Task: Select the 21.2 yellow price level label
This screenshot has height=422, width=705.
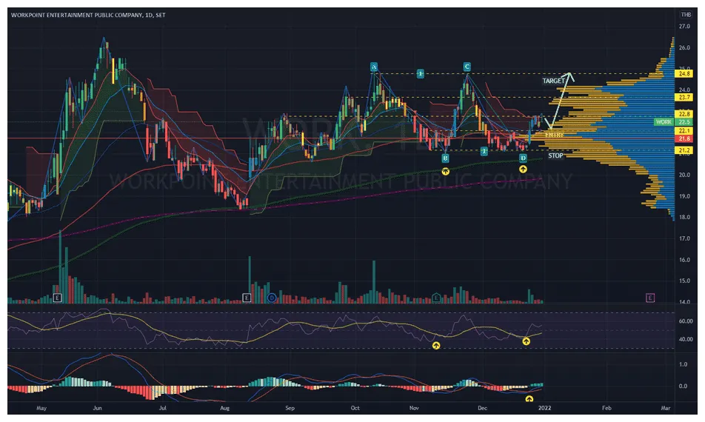Action: (x=685, y=150)
